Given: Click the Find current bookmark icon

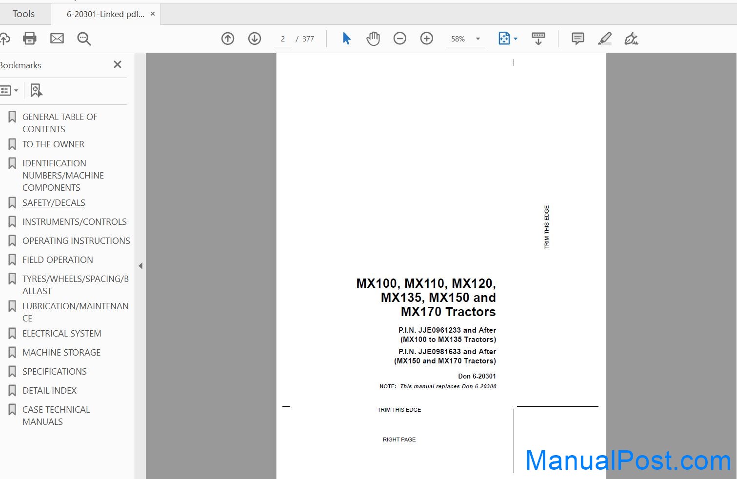Looking at the screenshot, I should click(37, 90).
